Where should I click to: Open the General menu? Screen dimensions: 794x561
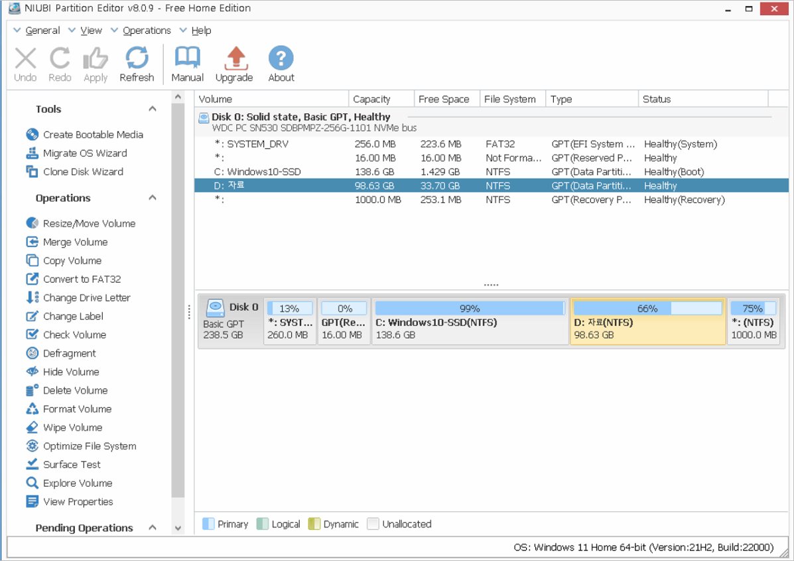coord(42,31)
